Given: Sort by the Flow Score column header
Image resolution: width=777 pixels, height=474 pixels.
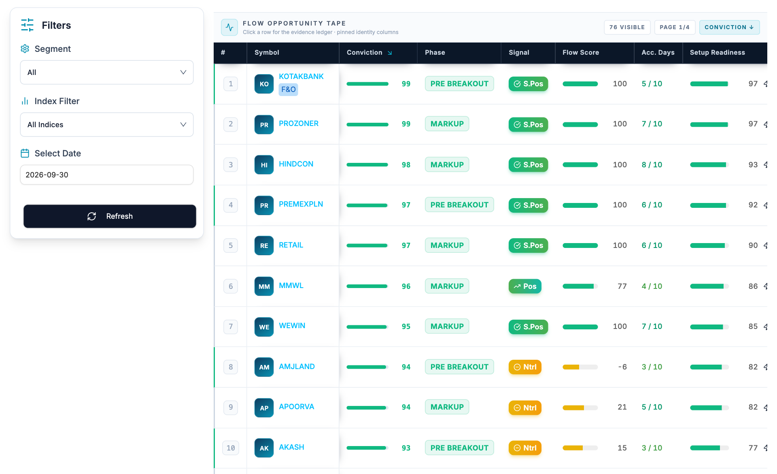Looking at the screenshot, I should (580, 53).
